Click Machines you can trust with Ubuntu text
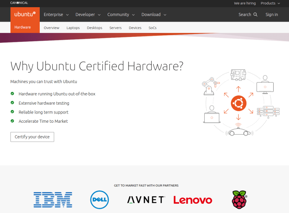The image size is (289, 213). (44, 81)
